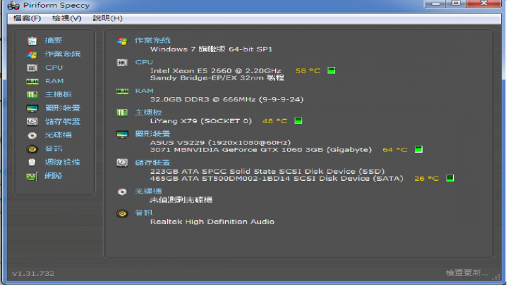Go to the 週邊設備 section label in sidebar
Image resolution: width=508 pixels, height=285 pixels.
click(63, 163)
